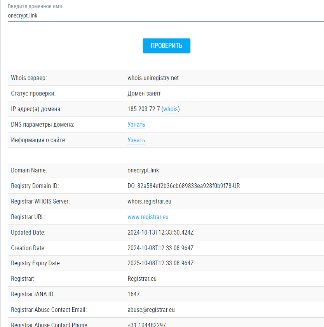Image resolution: width=324 pixels, height=327 pixels.
Task: Click the Registrar URL label
Action: point(28,217)
